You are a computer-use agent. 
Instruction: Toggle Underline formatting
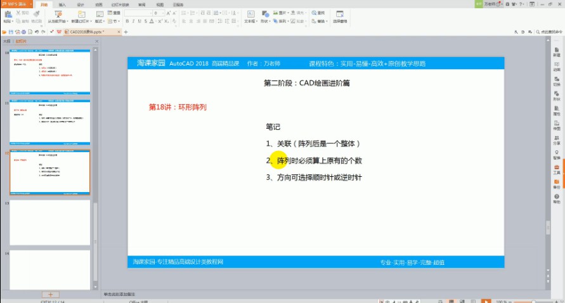pos(140,22)
